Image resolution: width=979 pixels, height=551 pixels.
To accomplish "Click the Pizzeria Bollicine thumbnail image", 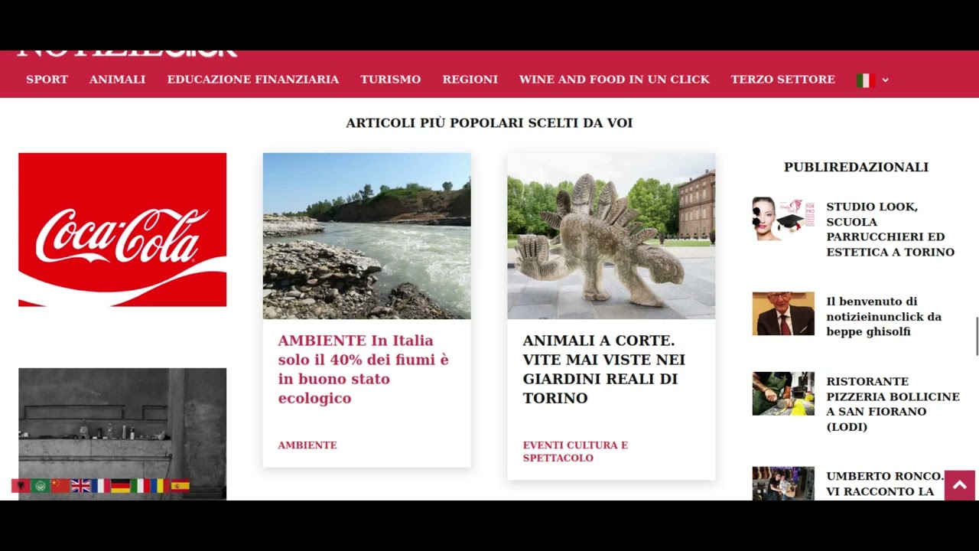I will click(783, 393).
